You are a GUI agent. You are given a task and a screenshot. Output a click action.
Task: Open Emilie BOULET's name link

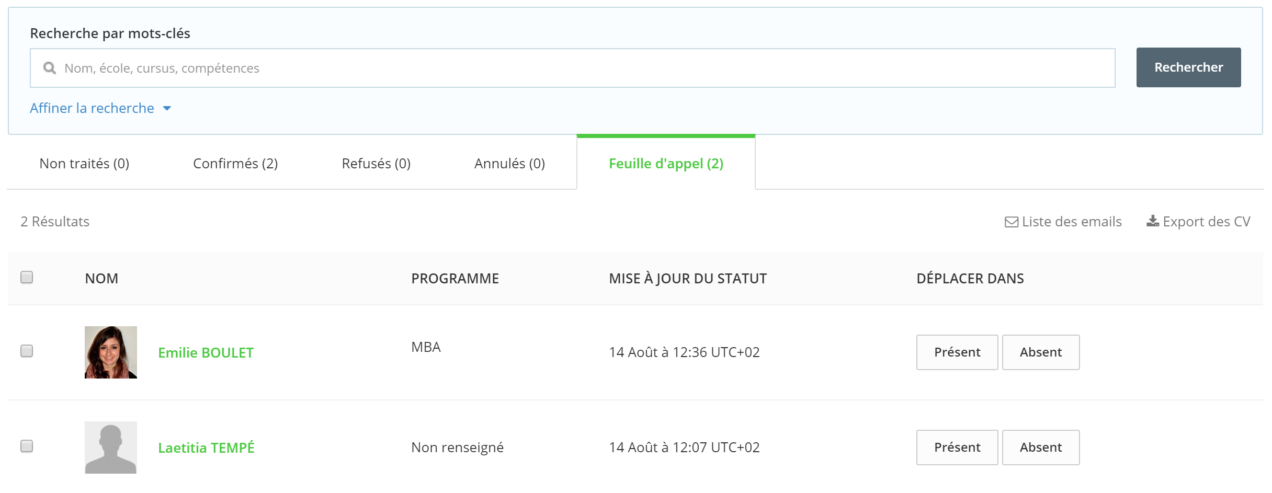pos(206,353)
